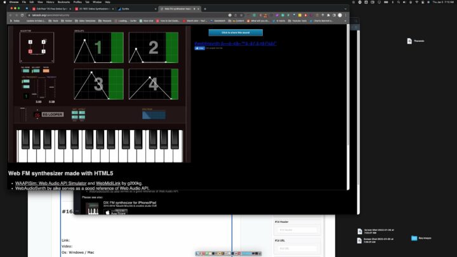This screenshot has height=257, width=457.
Task: Toggle the first teal switch under algorithm
Action: point(26,70)
